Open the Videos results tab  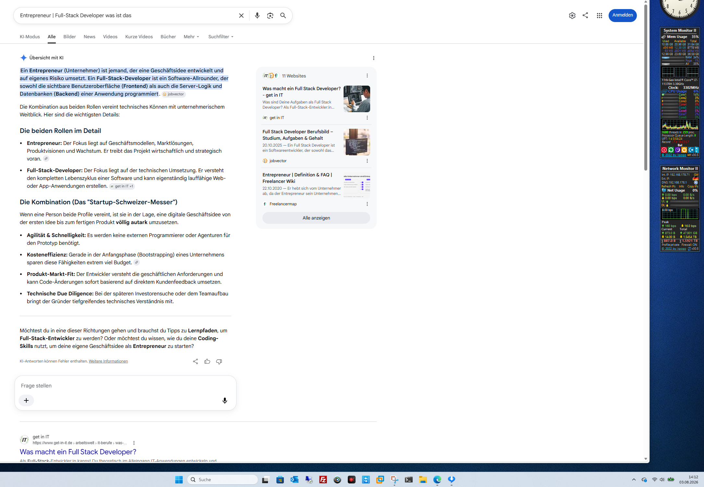(x=110, y=37)
